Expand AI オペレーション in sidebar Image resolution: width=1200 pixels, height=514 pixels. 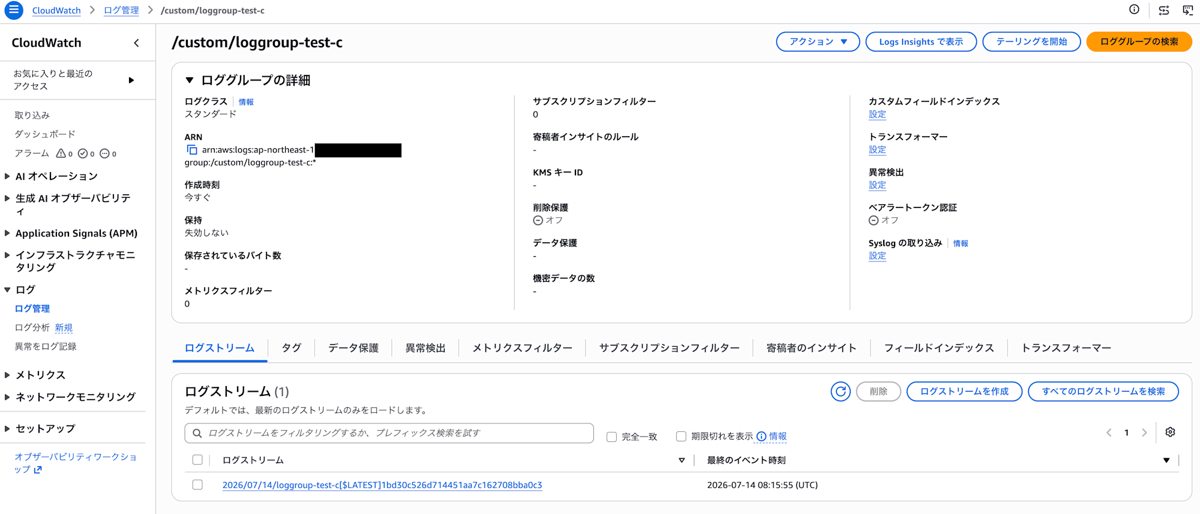pyautogui.click(x=7, y=176)
